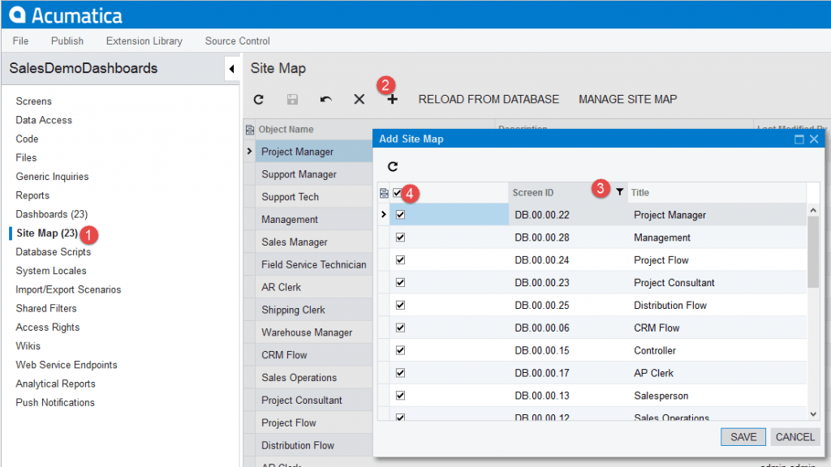Open Push Notifications section
This screenshot has width=831, height=467.
(x=55, y=402)
